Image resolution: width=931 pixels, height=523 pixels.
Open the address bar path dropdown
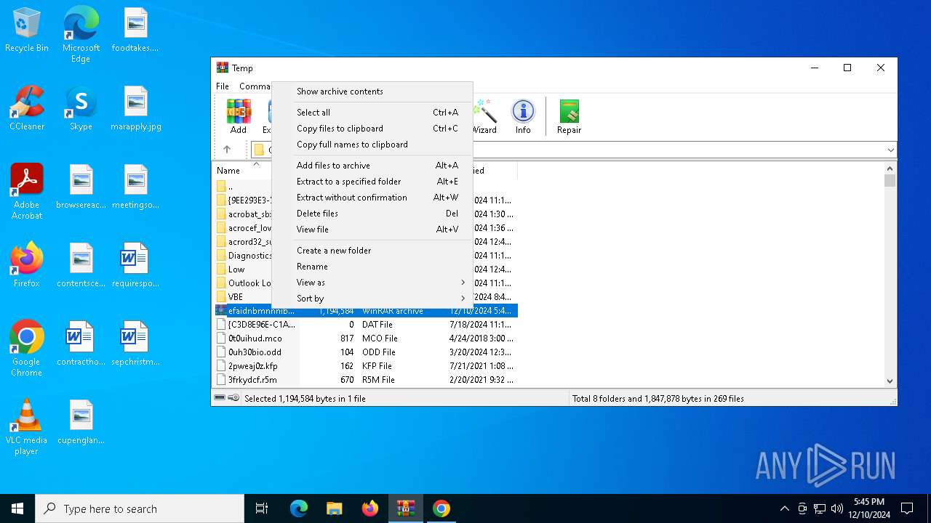coord(890,150)
